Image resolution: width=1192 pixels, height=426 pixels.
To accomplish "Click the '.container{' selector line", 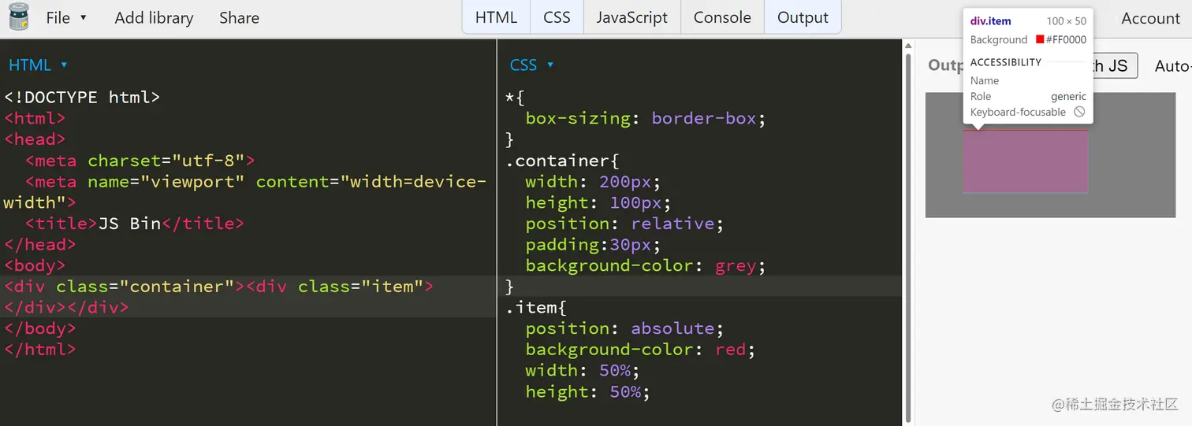I will pos(562,160).
